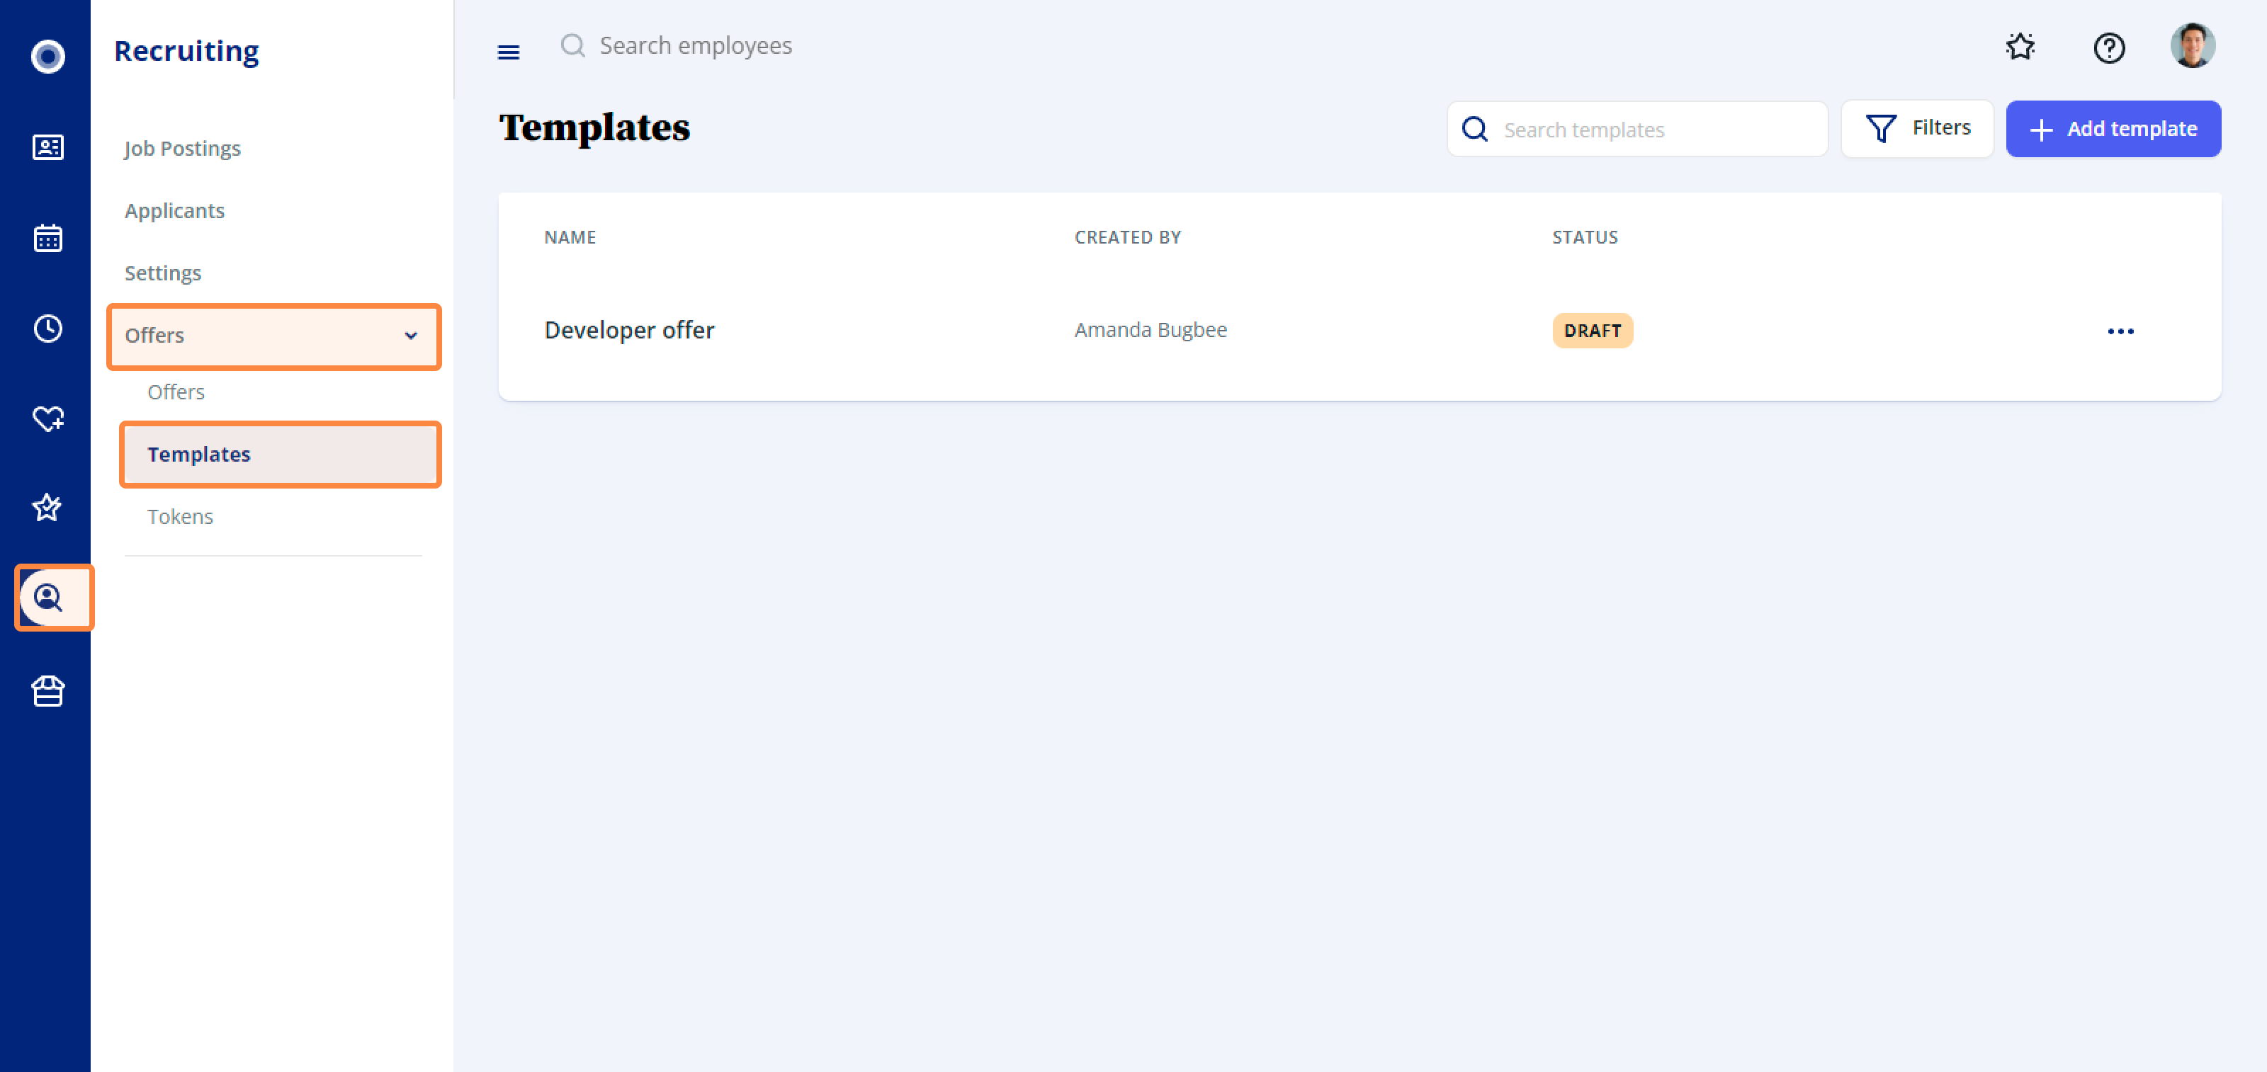This screenshot has width=2267, height=1072.
Task: Open Recruiting Settings
Action: [163, 273]
